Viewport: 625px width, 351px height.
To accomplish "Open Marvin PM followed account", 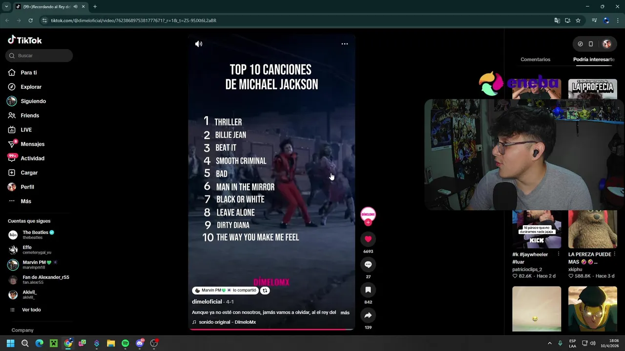I will point(38,265).
